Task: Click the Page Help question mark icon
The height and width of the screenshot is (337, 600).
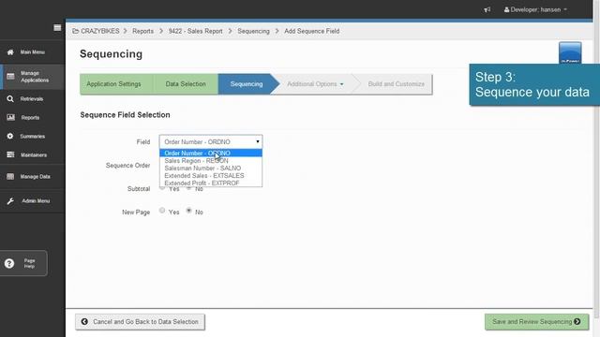Action: tap(9, 263)
